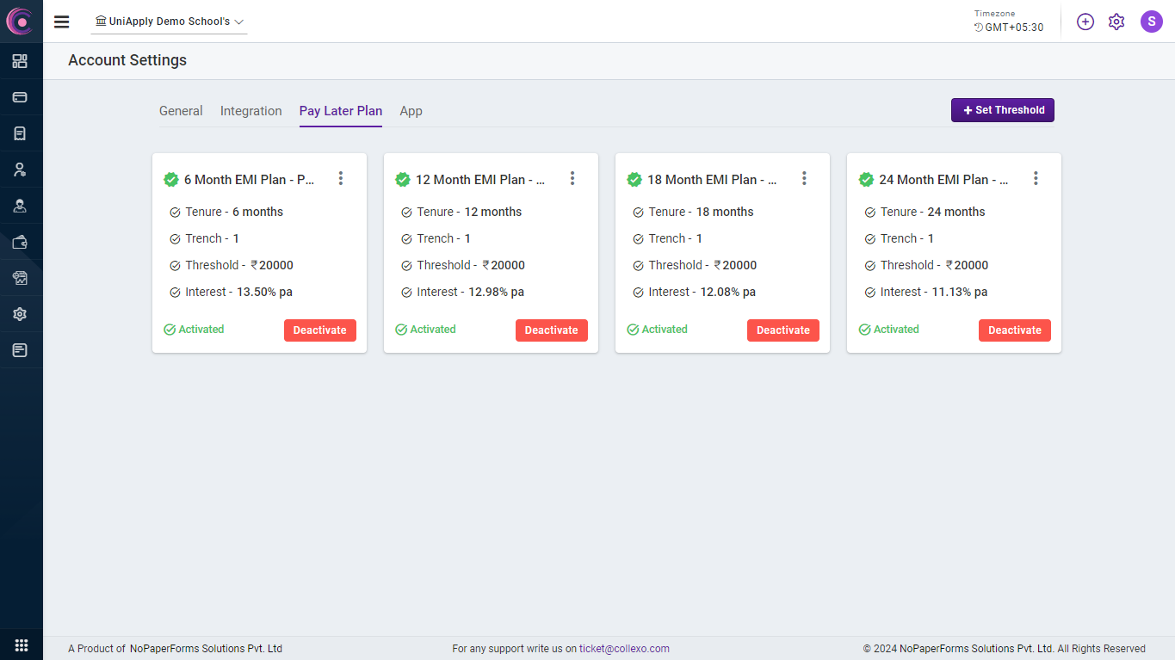Switch to the Integration tab
The image size is (1175, 660).
point(250,111)
